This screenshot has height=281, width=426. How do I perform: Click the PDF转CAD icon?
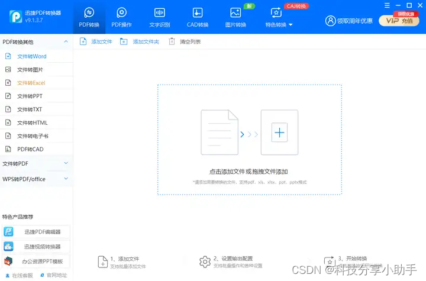[x=8, y=149]
